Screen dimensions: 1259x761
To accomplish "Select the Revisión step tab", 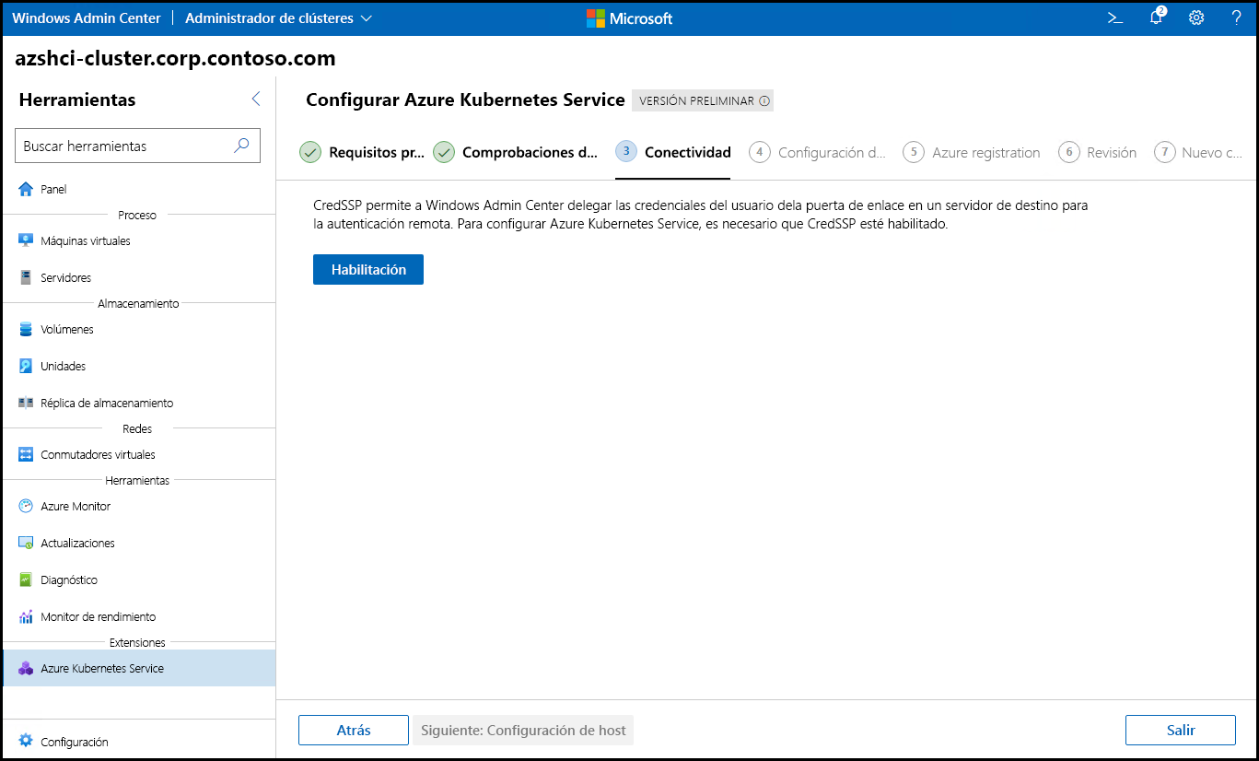I will [x=1098, y=153].
